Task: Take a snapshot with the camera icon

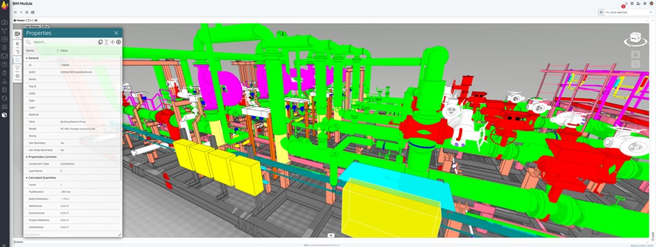Action: tap(33, 12)
